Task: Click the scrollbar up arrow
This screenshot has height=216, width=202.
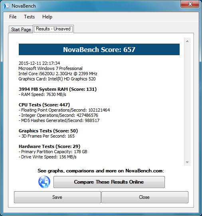Action: tap(187, 41)
